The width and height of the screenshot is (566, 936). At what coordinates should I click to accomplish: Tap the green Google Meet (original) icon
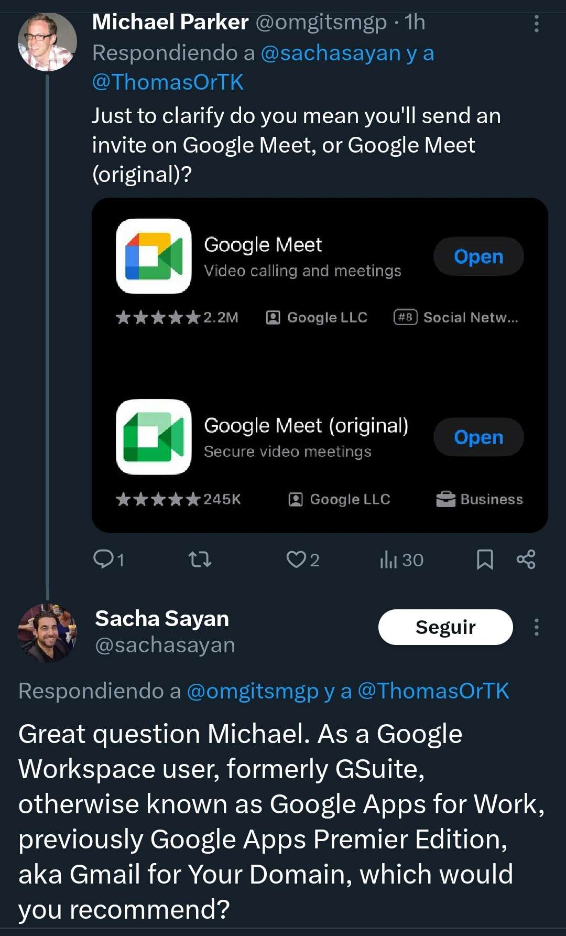coord(154,437)
